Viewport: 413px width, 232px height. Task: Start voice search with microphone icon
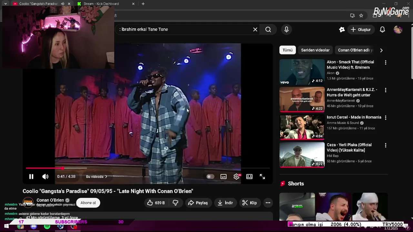point(287,29)
